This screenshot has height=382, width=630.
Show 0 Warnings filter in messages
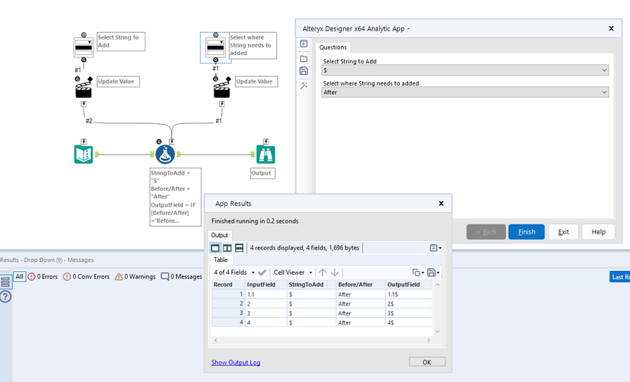[135, 277]
